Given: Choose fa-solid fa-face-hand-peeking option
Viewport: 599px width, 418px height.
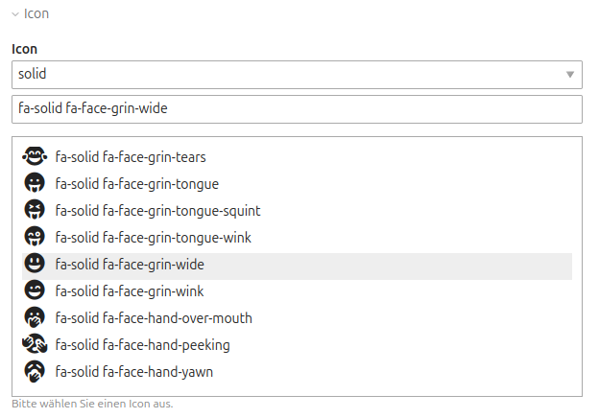Looking at the screenshot, I should [142, 344].
